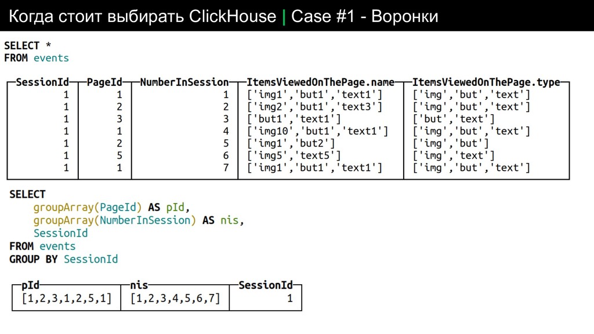Click the type cell ['img','text']
594x334 pixels.
coord(454,155)
